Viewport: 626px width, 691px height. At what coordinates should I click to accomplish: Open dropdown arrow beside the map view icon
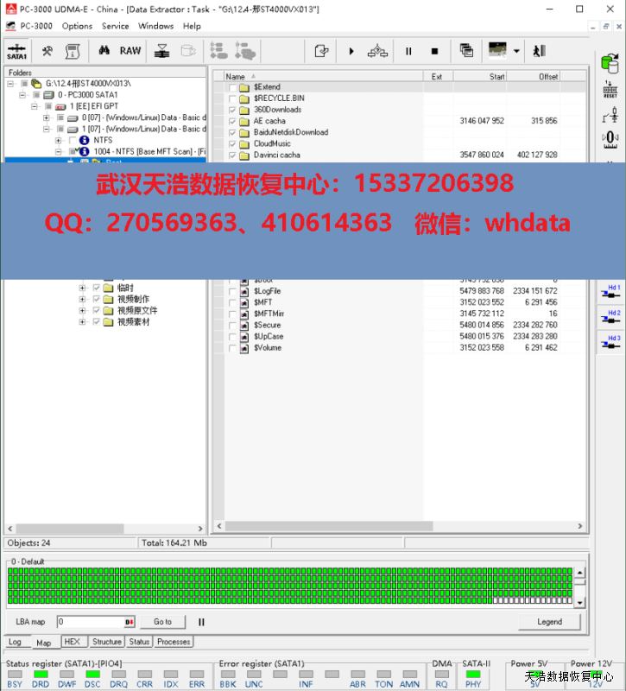[x=516, y=51]
